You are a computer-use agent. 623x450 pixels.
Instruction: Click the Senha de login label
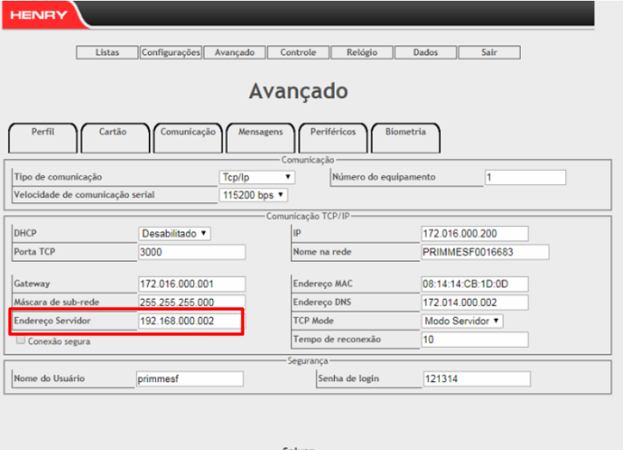pyautogui.click(x=348, y=379)
